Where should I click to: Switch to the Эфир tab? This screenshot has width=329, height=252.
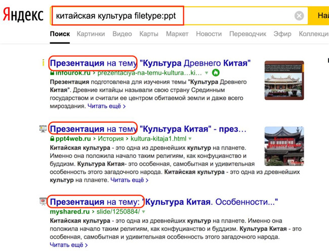point(282,34)
